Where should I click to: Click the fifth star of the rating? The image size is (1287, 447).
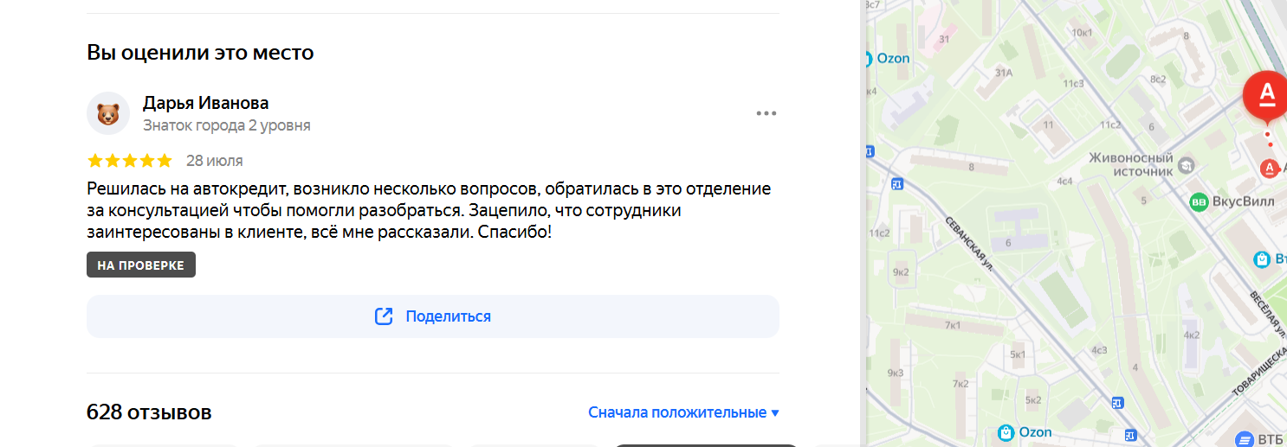coord(164,161)
